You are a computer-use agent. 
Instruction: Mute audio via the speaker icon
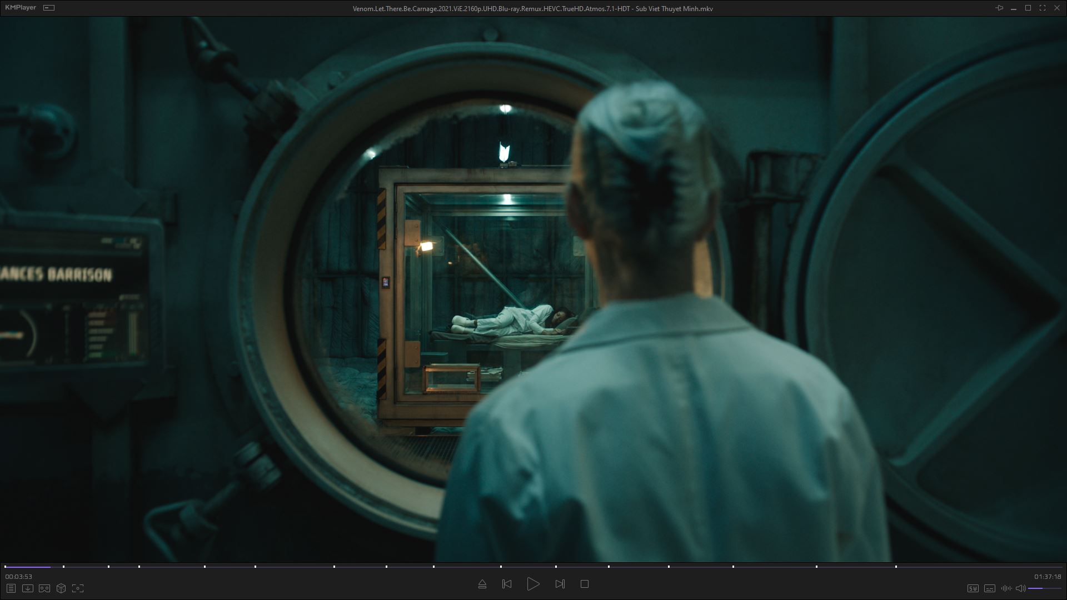[x=1020, y=588]
